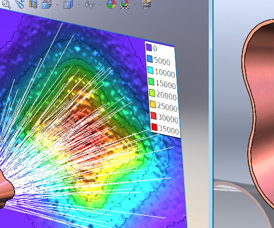Expand the View Settings dropdown arrow
Image resolution: width=274 pixels, height=228 pixels.
(157, 5)
